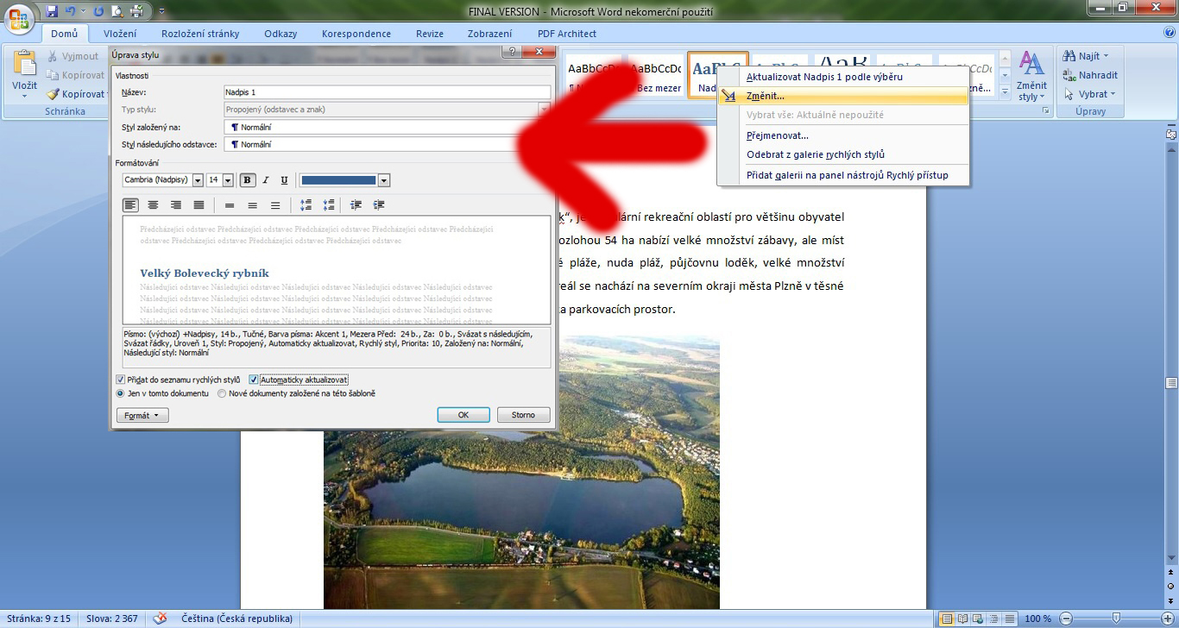Click the zoom in plus button

(x=1166, y=619)
